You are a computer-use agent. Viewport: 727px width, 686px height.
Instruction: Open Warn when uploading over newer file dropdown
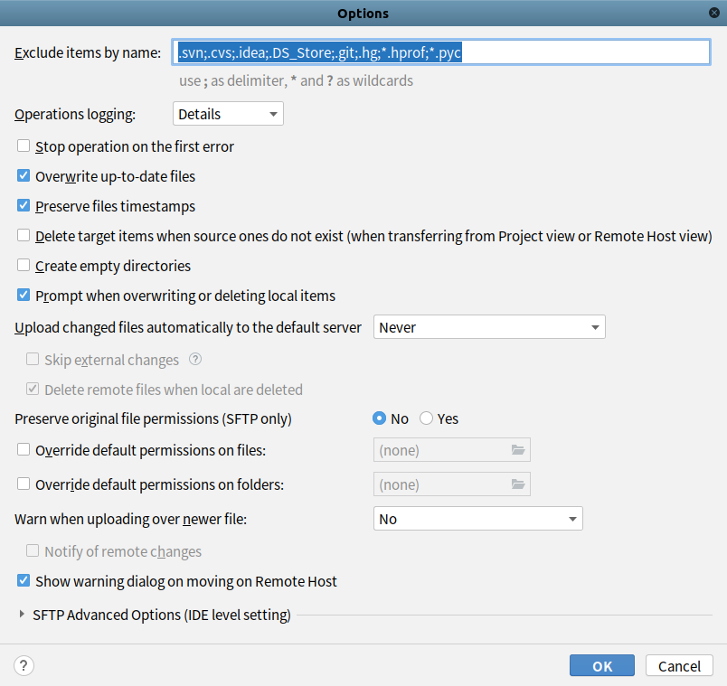click(477, 519)
